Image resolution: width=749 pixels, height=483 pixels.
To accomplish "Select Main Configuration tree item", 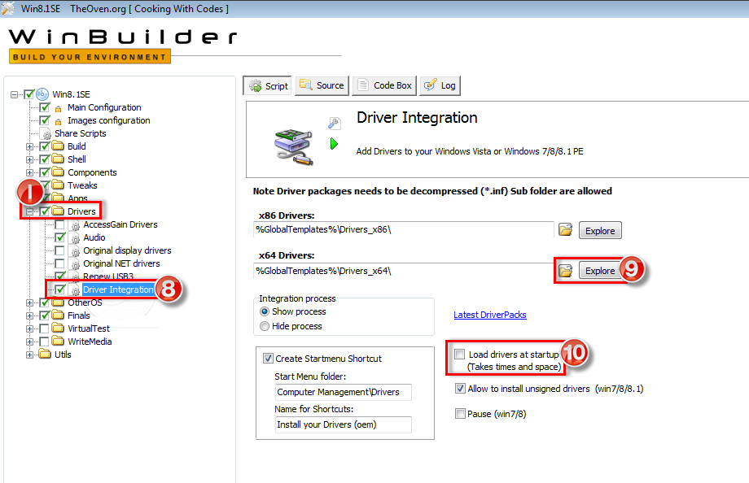I will point(104,107).
